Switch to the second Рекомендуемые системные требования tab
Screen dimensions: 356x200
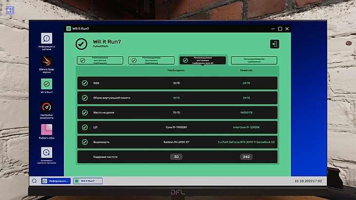point(152,60)
